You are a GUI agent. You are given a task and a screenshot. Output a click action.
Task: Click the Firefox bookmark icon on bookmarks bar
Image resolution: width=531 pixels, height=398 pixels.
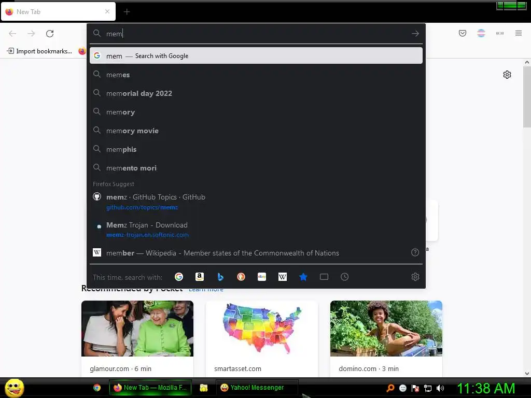pos(82,51)
